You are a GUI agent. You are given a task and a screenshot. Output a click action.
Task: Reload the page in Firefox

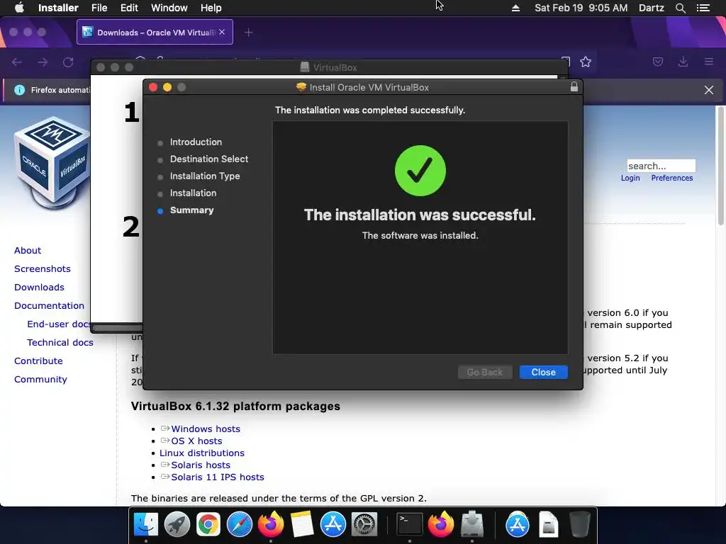68,62
